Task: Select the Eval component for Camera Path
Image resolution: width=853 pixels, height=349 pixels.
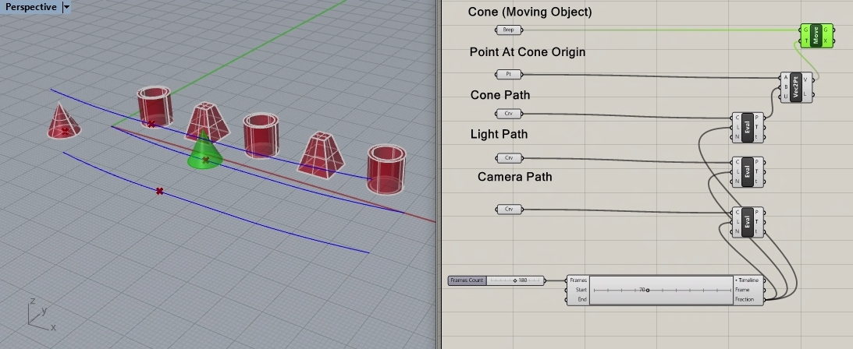Action: 748,222
